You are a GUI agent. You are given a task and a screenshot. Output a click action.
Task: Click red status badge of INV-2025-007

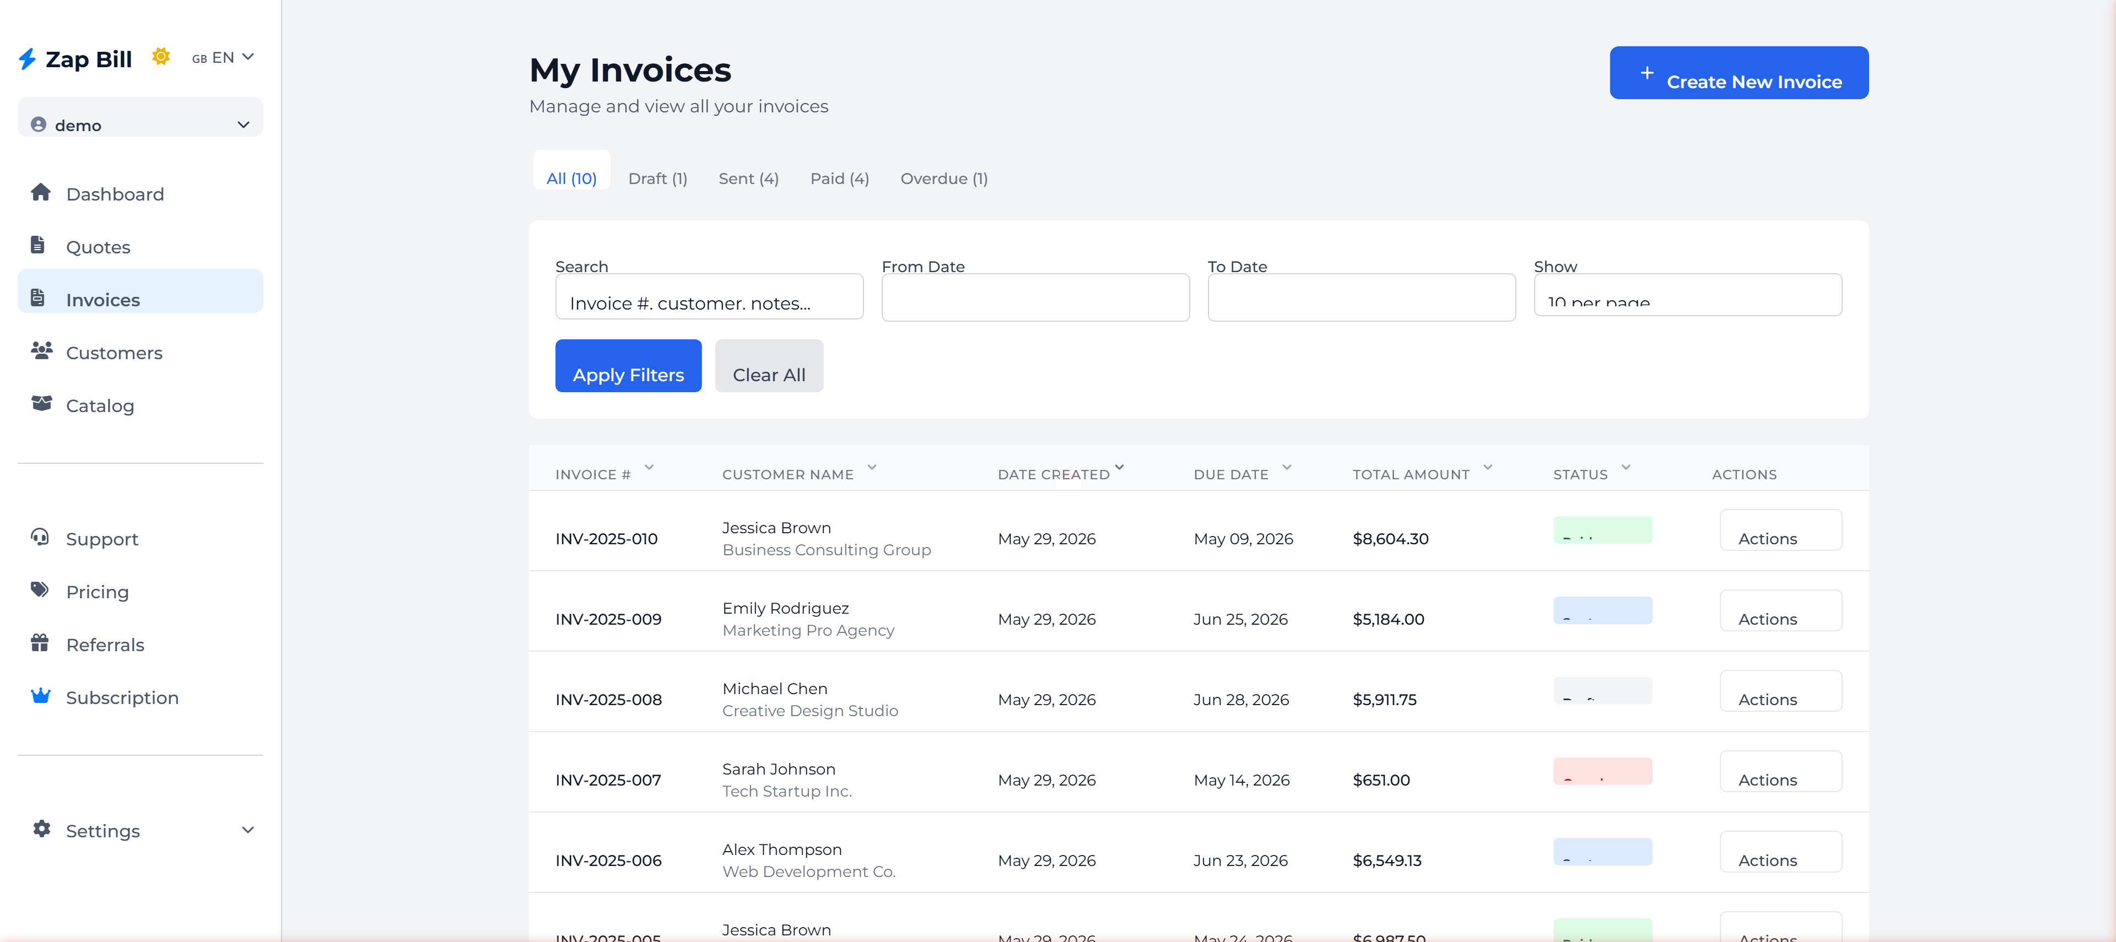(x=1602, y=771)
